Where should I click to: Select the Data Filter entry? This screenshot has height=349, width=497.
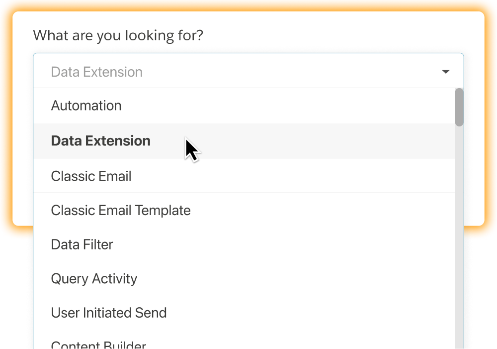(82, 244)
